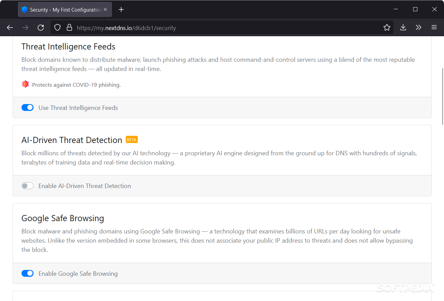Click the AI-Driven Threat Detection heading
The height and width of the screenshot is (301, 444).
point(72,140)
